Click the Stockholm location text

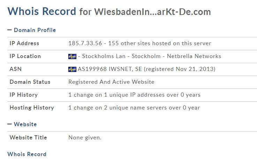[x=146, y=56]
